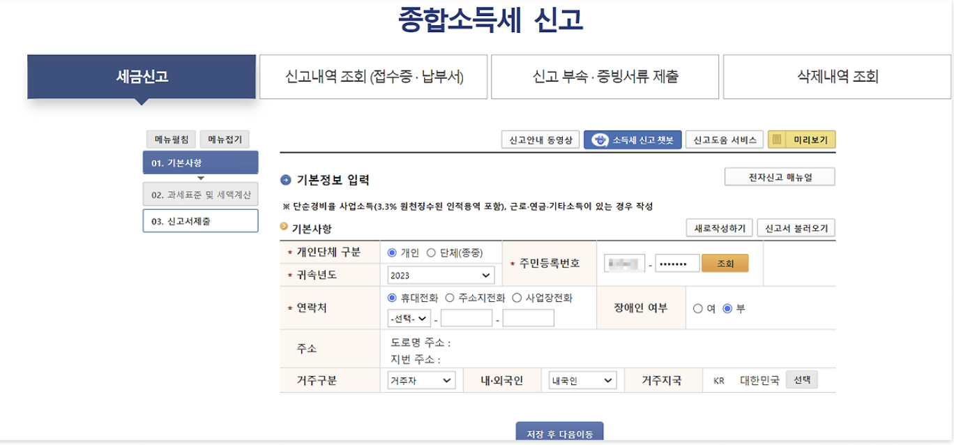This screenshot has height=445, width=954.
Task: Select 주소지전화 contact type
Action: click(450, 297)
